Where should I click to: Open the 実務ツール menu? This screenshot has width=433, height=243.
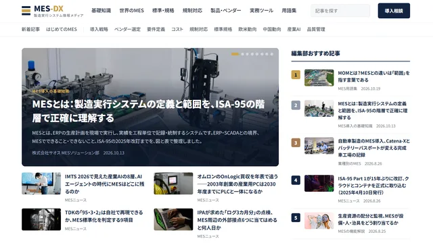point(261,11)
